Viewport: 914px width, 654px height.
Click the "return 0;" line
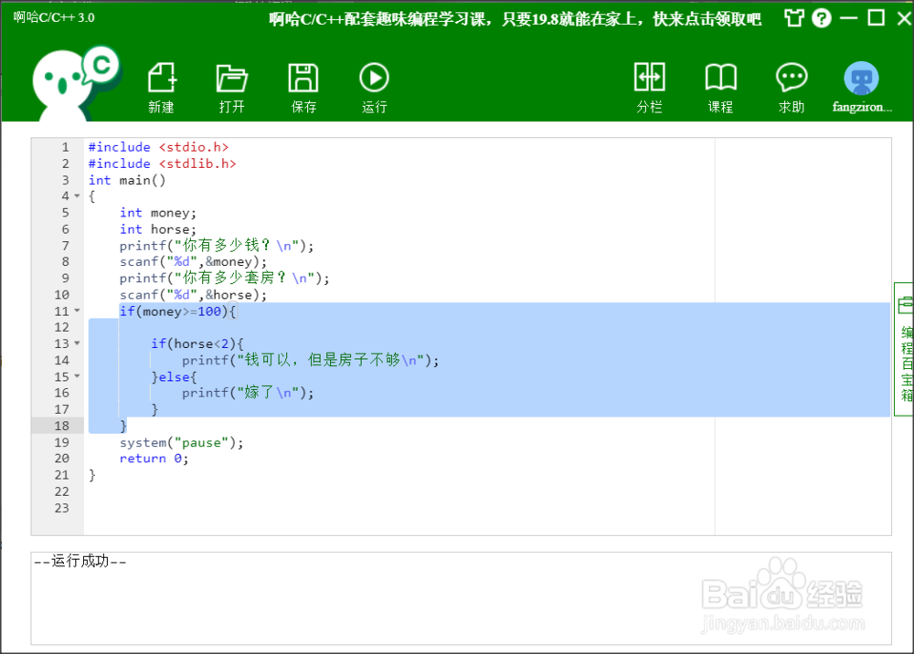click(x=154, y=459)
